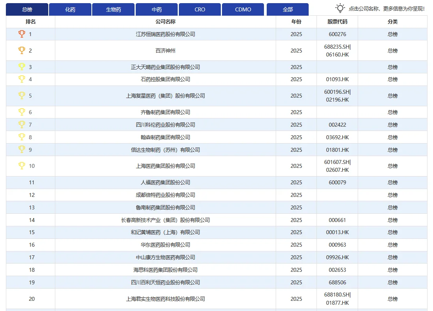Screen dimensions: 433x311
Task: Click stock code 000661
Action: coord(337,220)
